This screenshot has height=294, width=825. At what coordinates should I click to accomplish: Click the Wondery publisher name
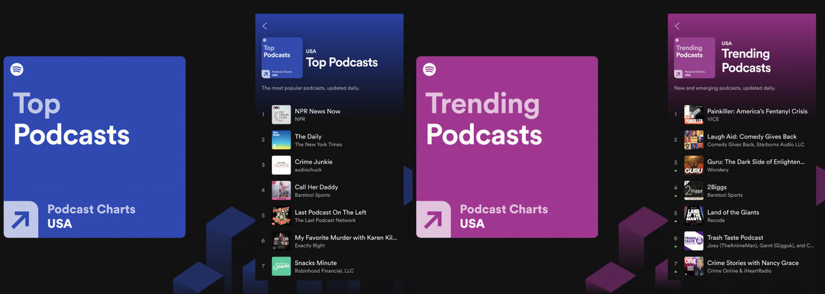point(718,170)
